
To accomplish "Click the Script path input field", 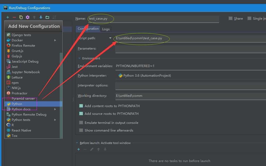I will (191, 38).
